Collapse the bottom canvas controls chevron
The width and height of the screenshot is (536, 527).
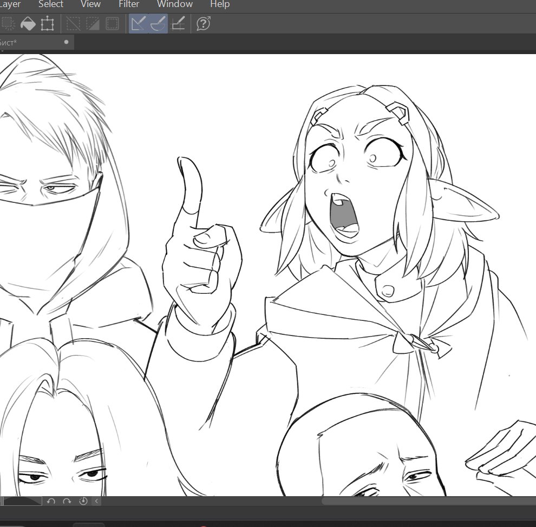tap(96, 501)
